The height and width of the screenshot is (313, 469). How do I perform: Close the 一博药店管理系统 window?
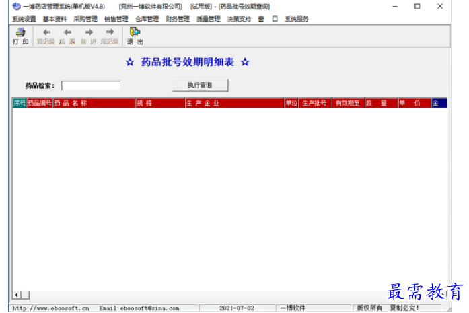coord(440,6)
